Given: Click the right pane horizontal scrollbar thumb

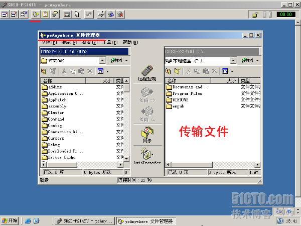Looking at the screenshot, I should (192, 165).
